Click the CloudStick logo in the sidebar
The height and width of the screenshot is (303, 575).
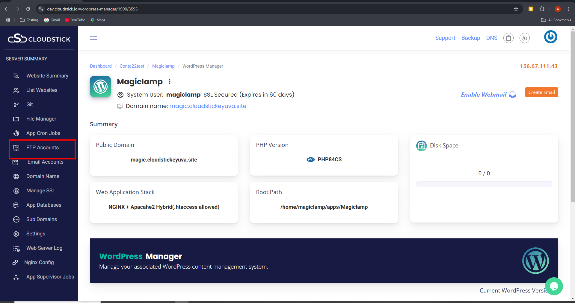[39, 39]
